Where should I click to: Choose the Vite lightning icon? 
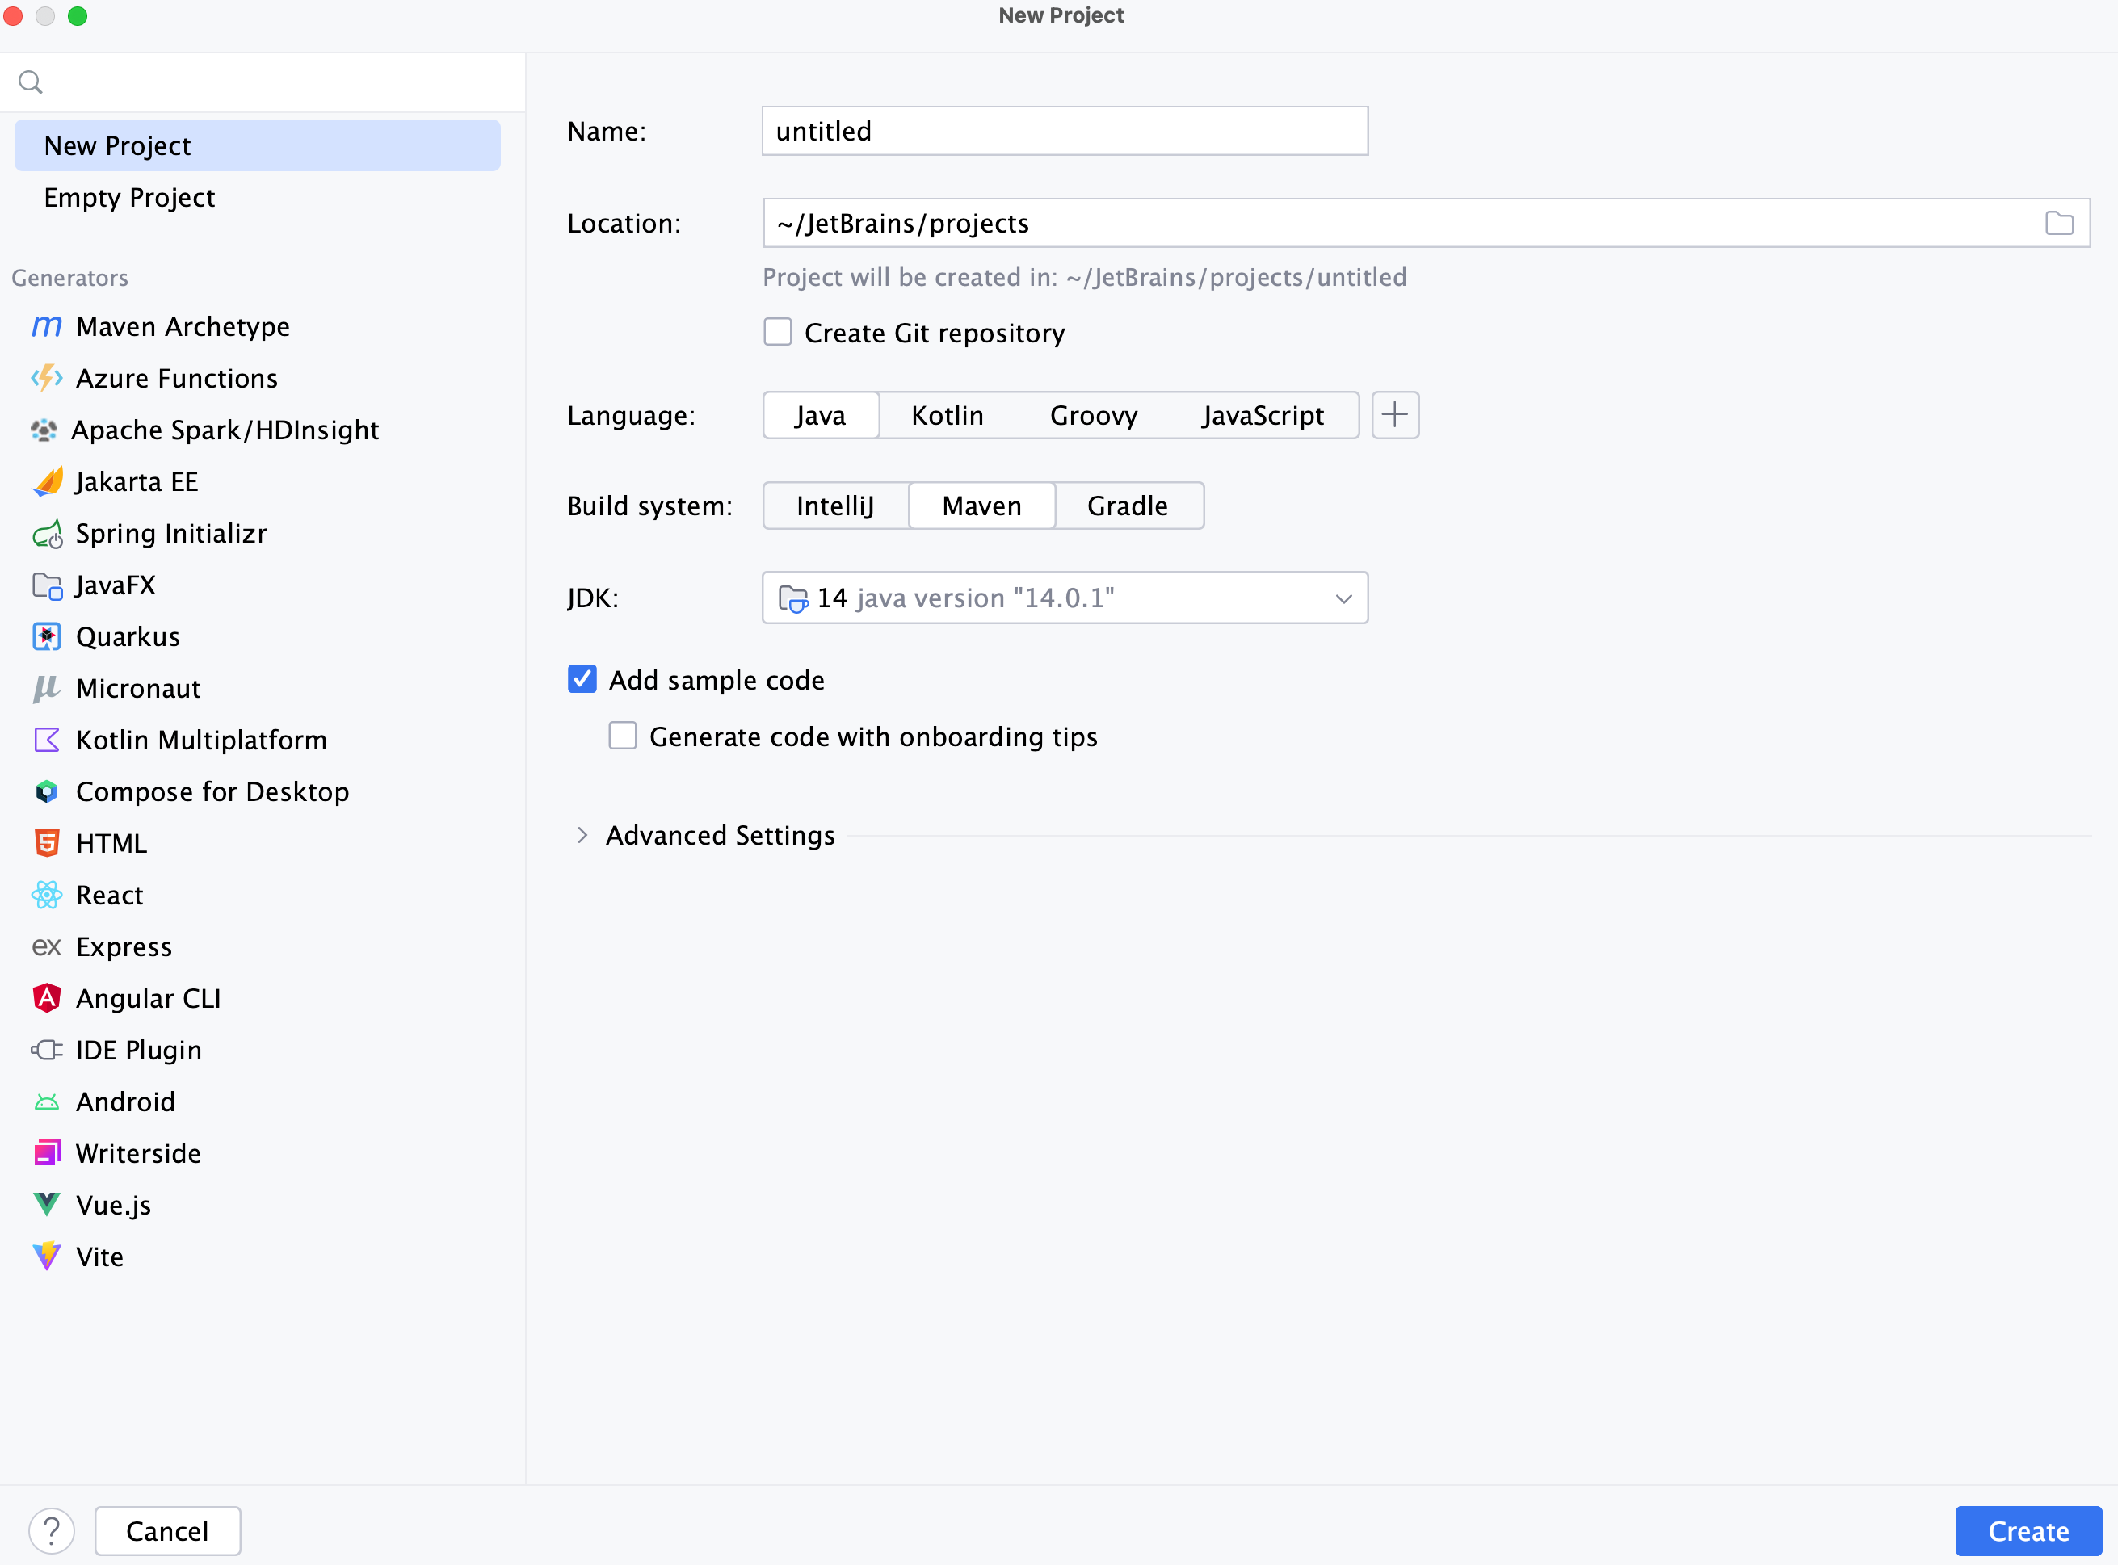(46, 1257)
